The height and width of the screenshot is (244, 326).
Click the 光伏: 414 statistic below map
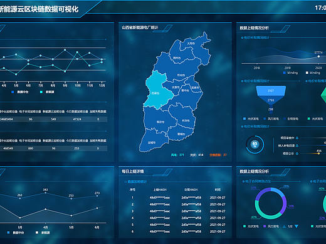coord(197,155)
